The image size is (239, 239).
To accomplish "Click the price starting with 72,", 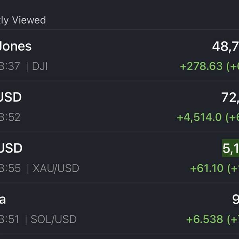I will tap(230, 97).
